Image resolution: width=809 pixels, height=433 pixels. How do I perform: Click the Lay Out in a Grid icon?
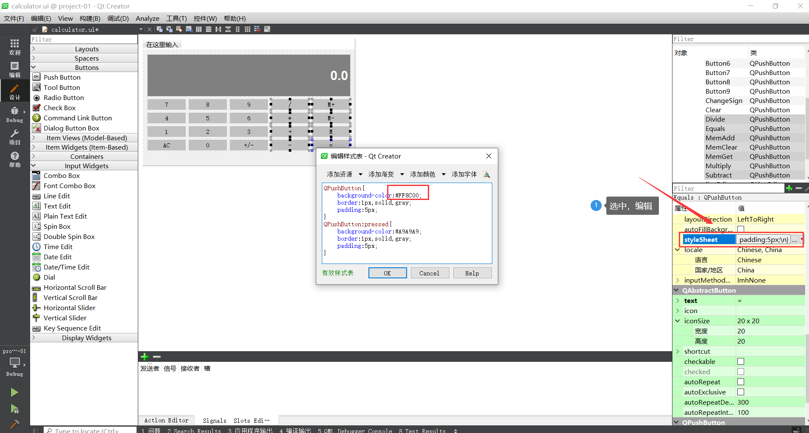[248, 29]
